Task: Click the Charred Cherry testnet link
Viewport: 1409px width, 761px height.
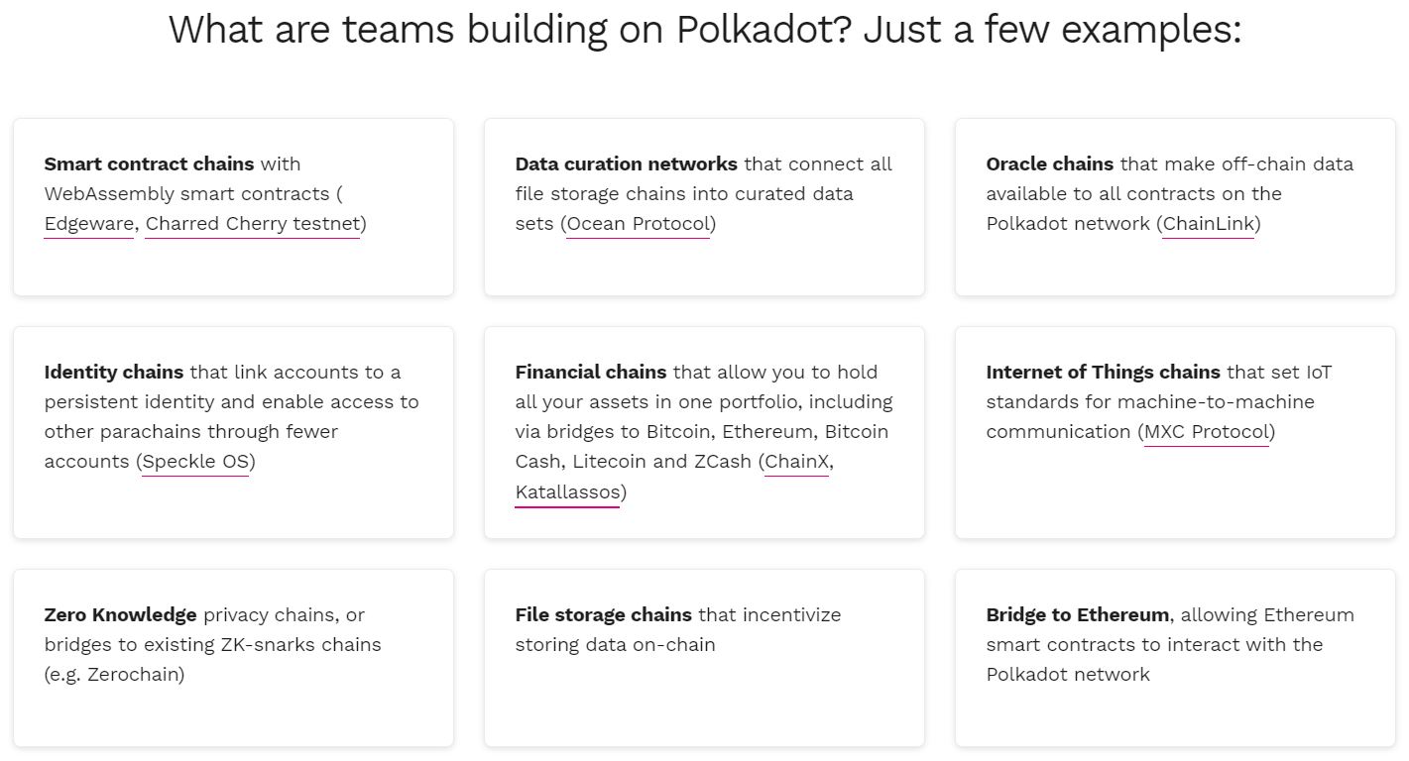Action: click(252, 224)
